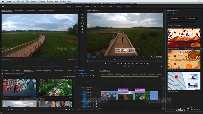
Task: Open Source monitor button editor plus
Action: [76, 67]
